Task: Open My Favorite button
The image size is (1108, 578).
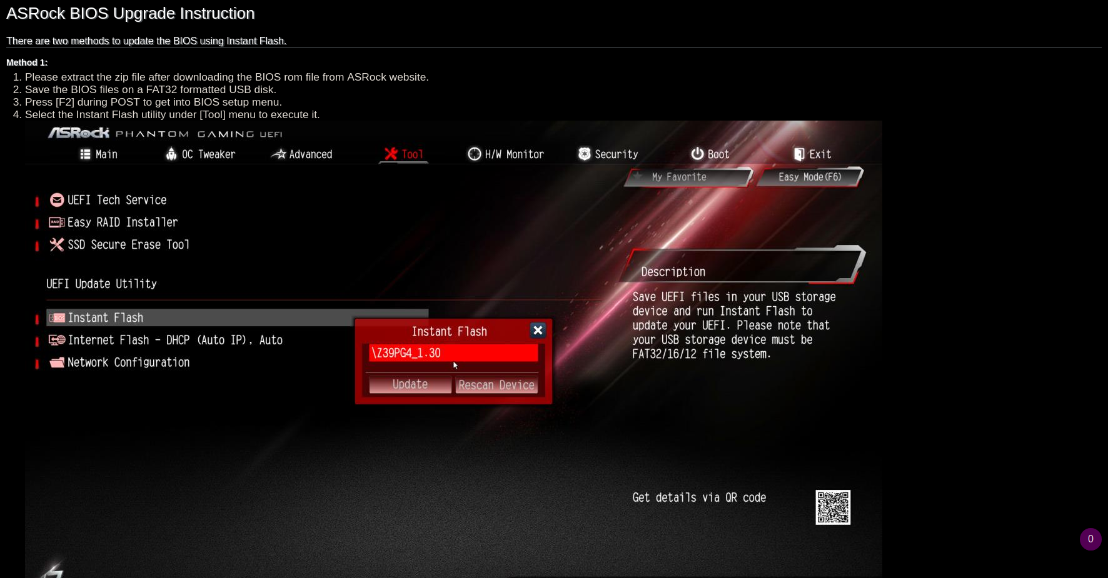Action: (x=688, y=177)
